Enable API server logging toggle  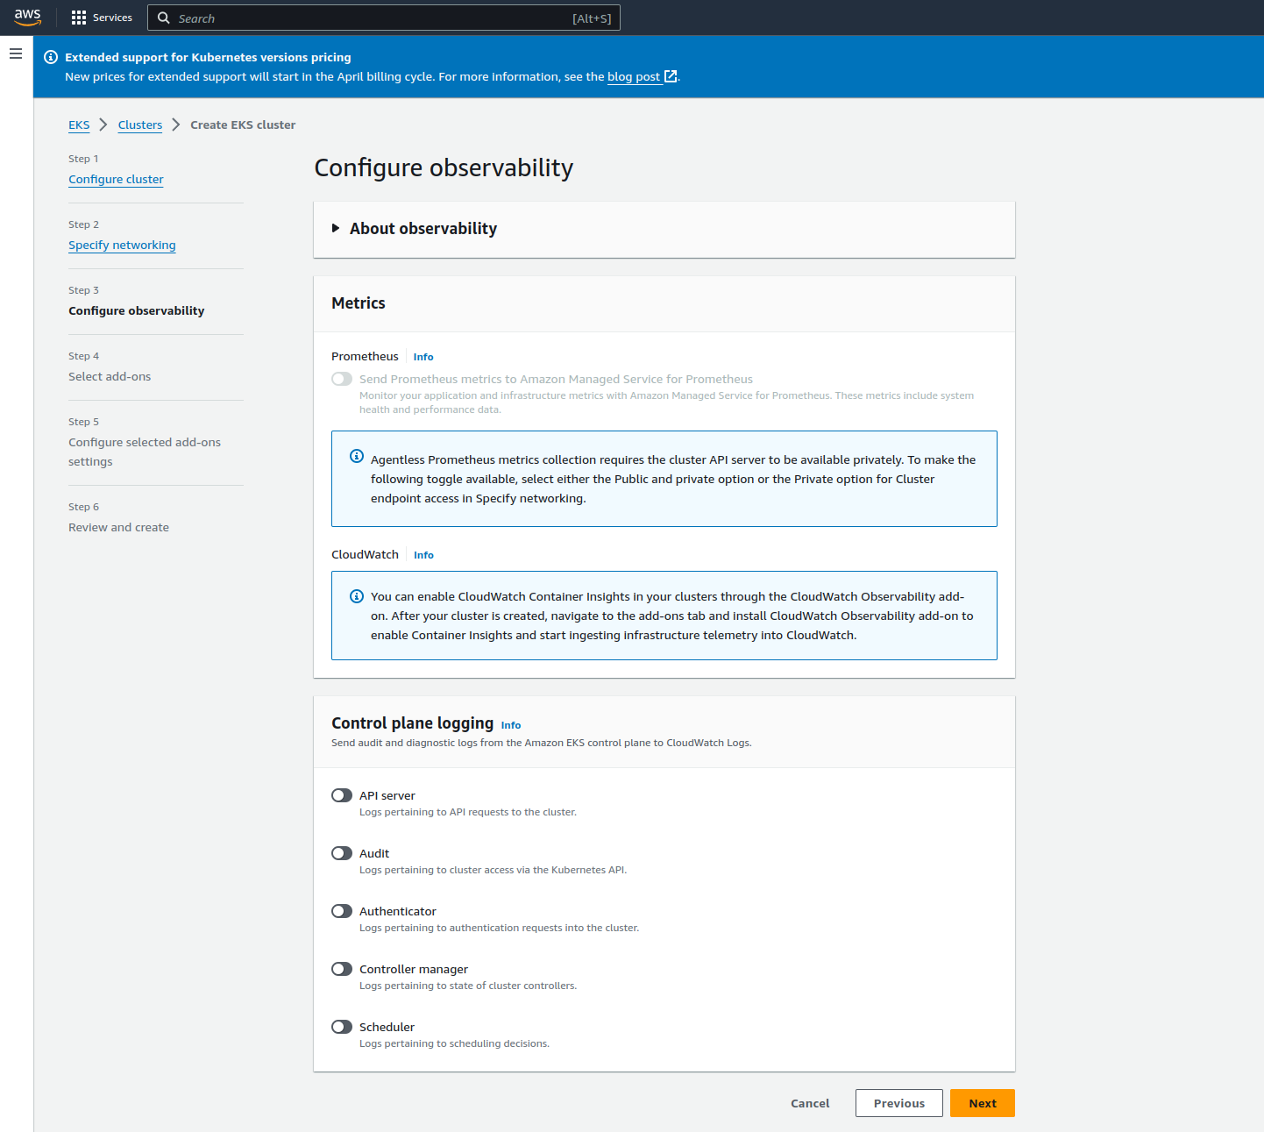(x=342, y=795)
